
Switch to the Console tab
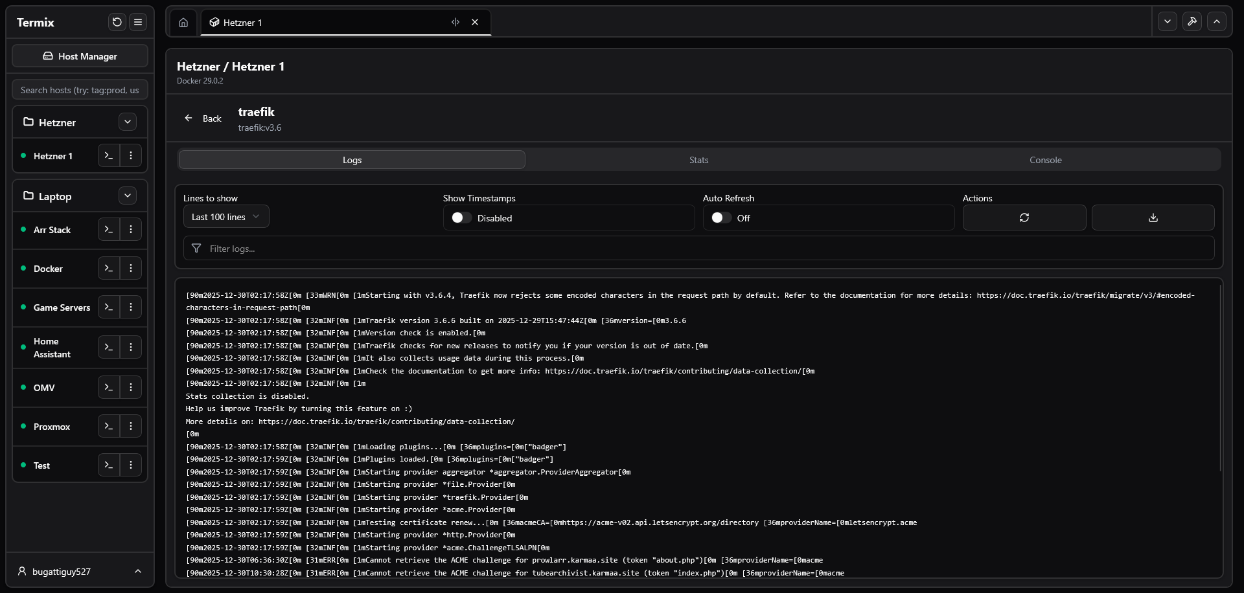tap(1045, 160)
